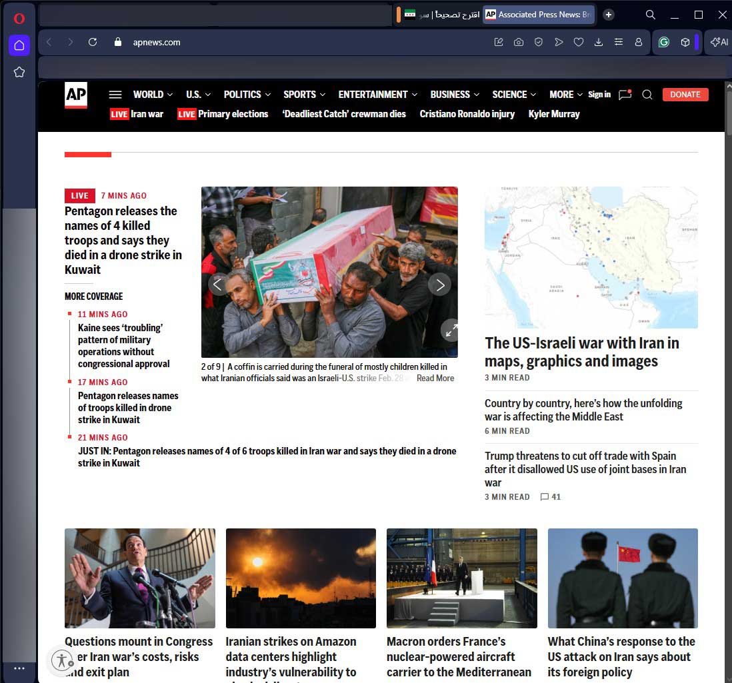The height and width of the screenshot is (683, 732).
Task: Click the AP notifications speech bubble icon
Action: coord(625,95)
